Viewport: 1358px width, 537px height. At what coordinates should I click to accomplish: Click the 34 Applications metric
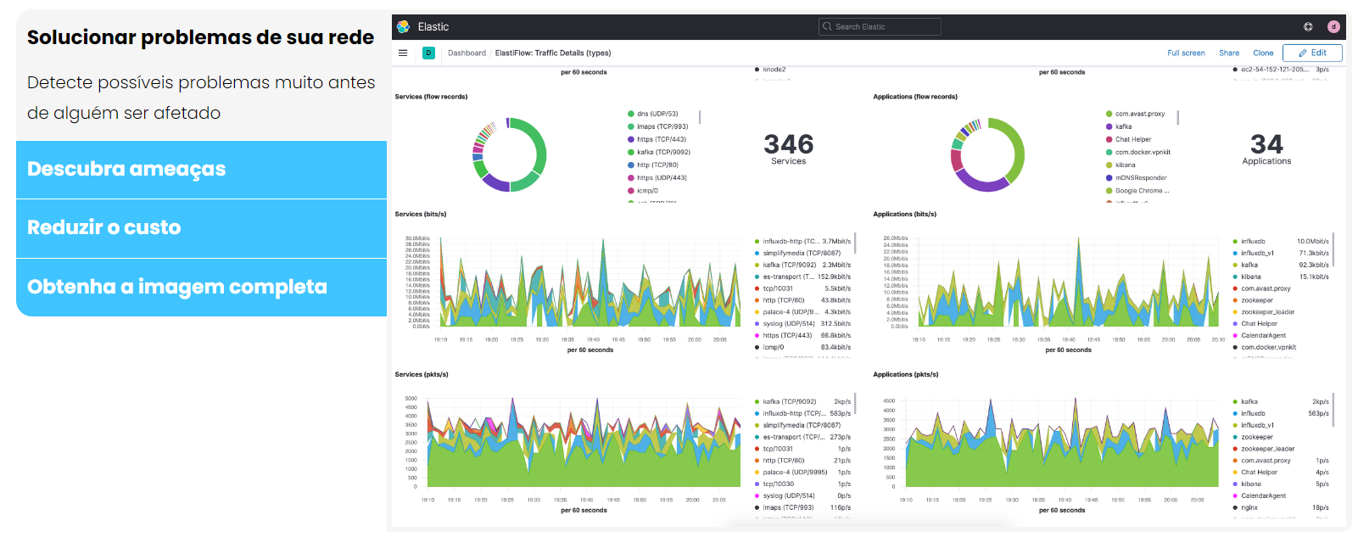pos(1266,148)
